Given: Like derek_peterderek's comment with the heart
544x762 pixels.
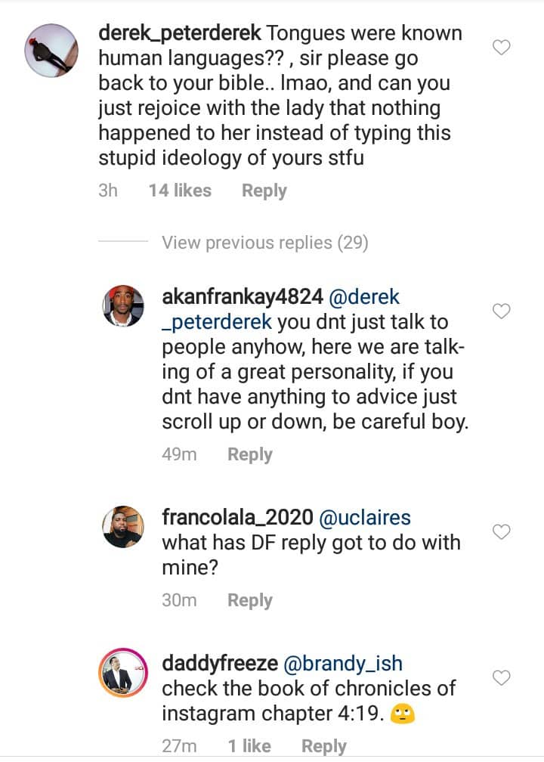Looking at the screenshot, I should click(502, 48).
